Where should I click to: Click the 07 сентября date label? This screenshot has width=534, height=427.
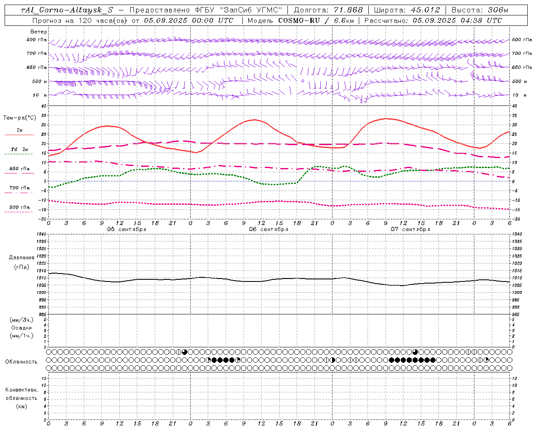411,229
